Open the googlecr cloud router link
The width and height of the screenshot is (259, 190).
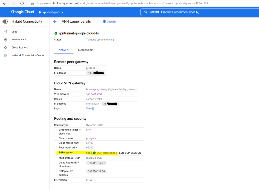pyautogui.click(x=91, y=138)
